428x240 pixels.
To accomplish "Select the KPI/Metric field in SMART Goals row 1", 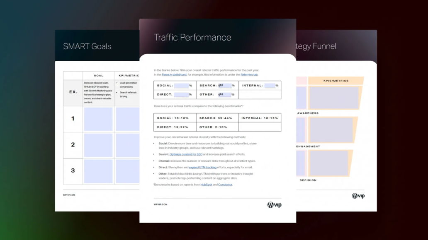I will coord(127,119).
